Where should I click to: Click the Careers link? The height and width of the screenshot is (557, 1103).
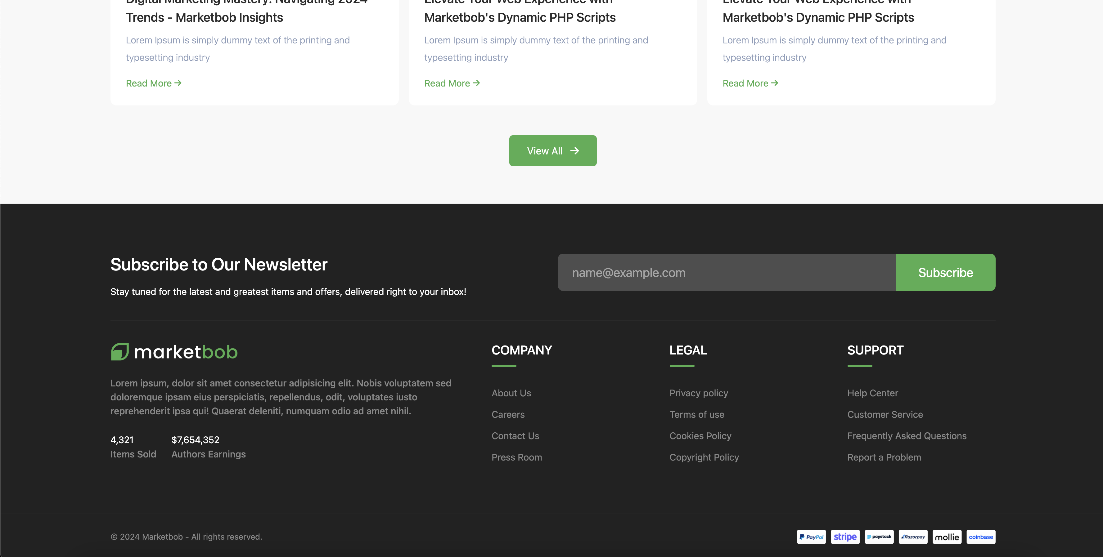click(508, 414)
